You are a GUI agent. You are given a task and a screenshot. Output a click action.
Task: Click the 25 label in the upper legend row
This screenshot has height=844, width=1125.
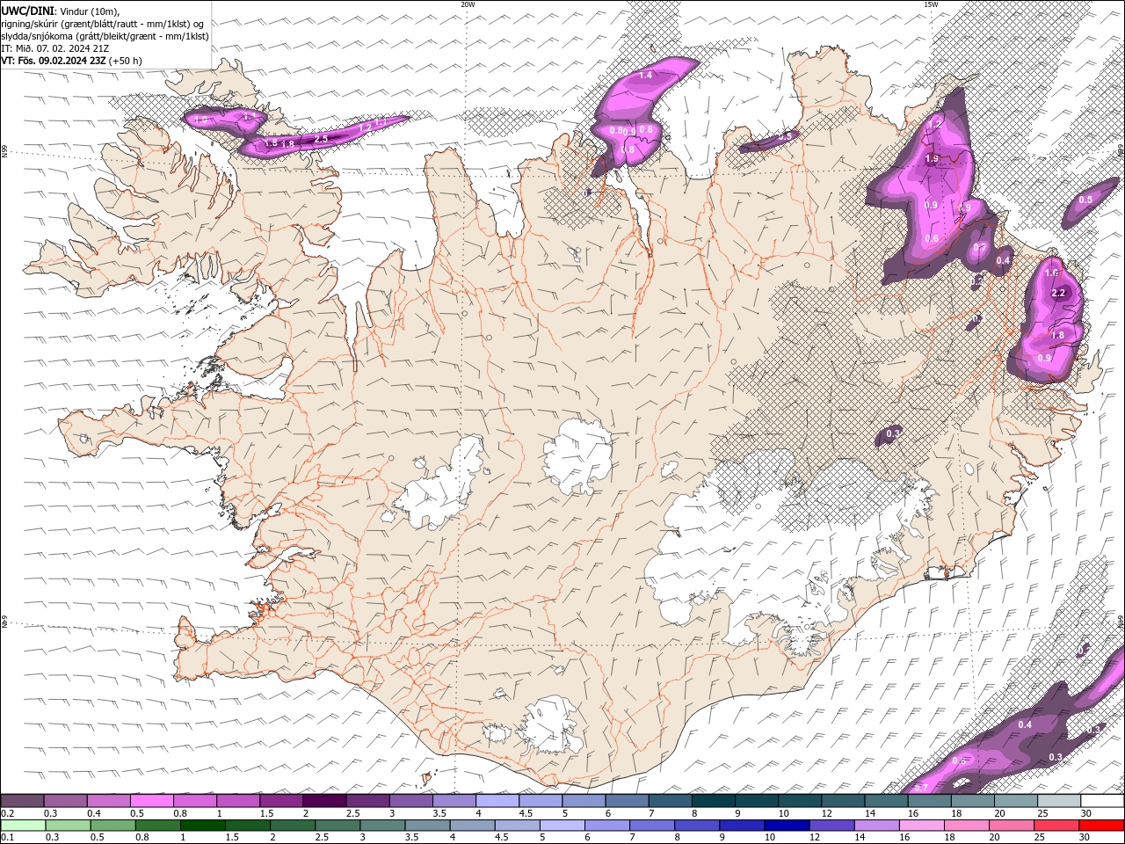pyautogui.click(x=1043, y=813)
